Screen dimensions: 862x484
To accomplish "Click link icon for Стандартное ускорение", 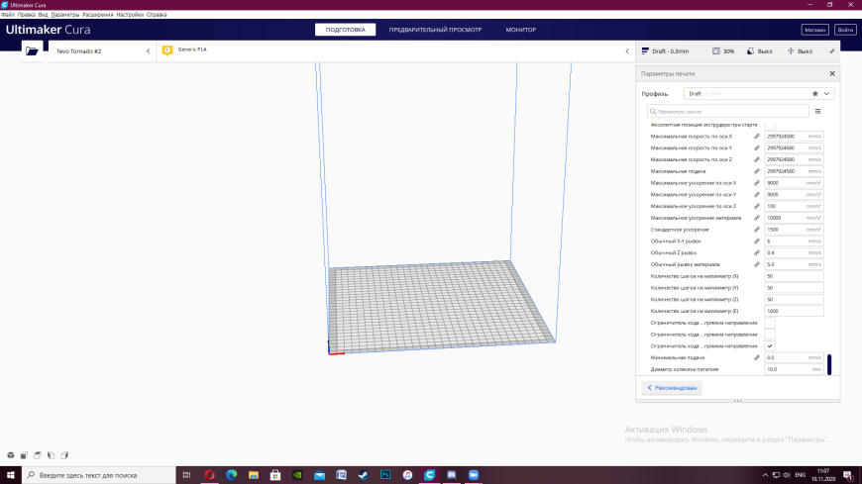I will coord(757,230).
